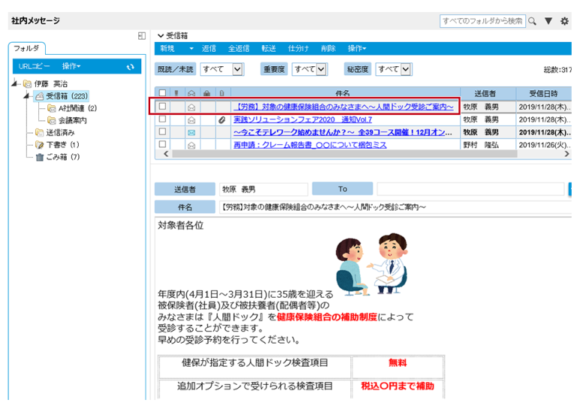Check the box for 再申請 message row
This screenshot has height=412, width=577.
[162, 144]
